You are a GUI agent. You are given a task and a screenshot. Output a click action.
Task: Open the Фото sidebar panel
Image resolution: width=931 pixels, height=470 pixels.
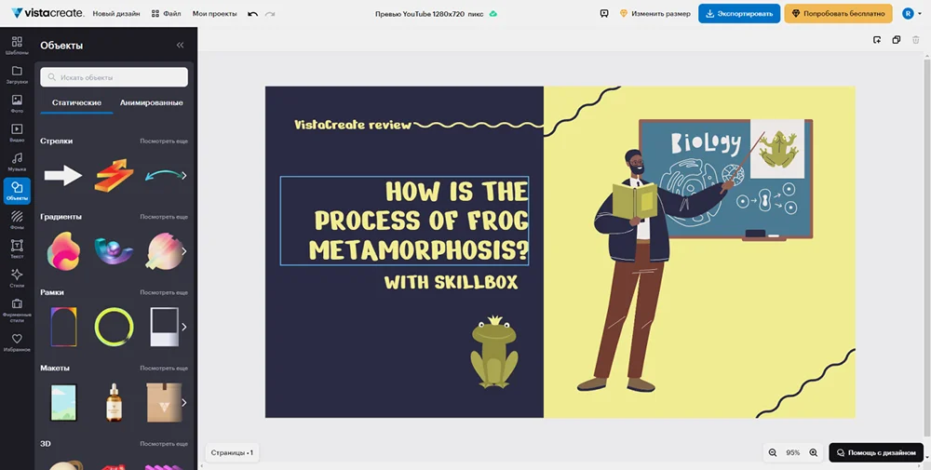click(17, 102)
